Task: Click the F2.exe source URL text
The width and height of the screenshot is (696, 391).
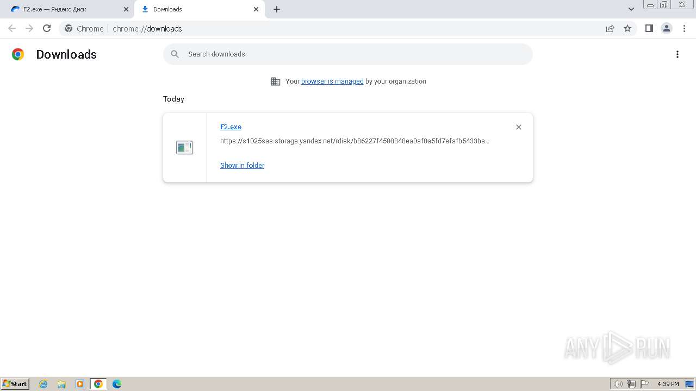Action: pyautogui.click(x=355, y=141)
